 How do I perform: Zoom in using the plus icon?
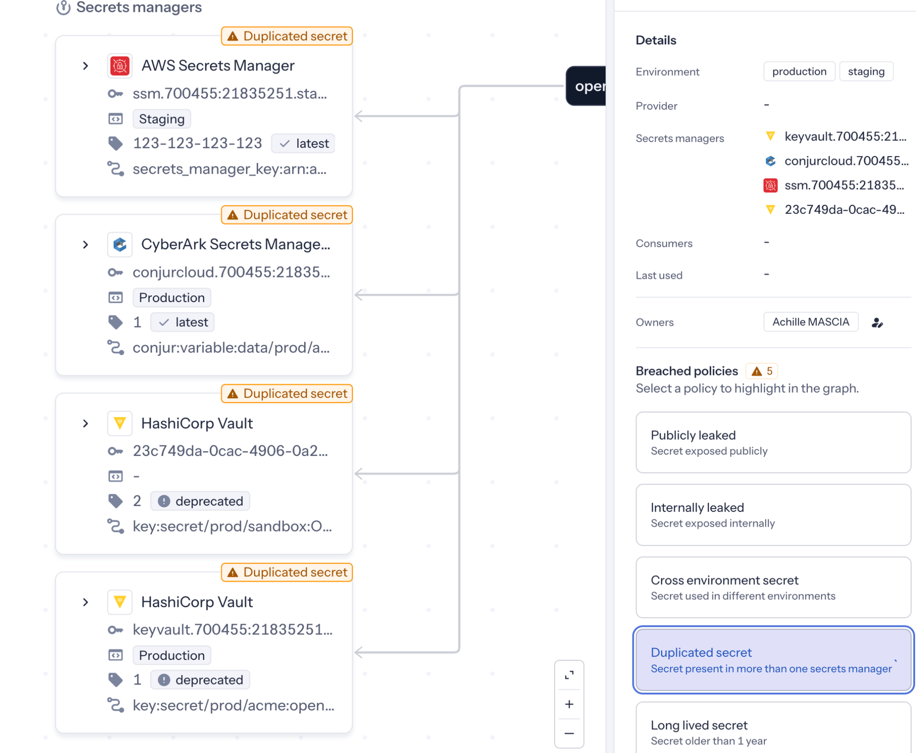pyautogui.click(x=569, y=704)
